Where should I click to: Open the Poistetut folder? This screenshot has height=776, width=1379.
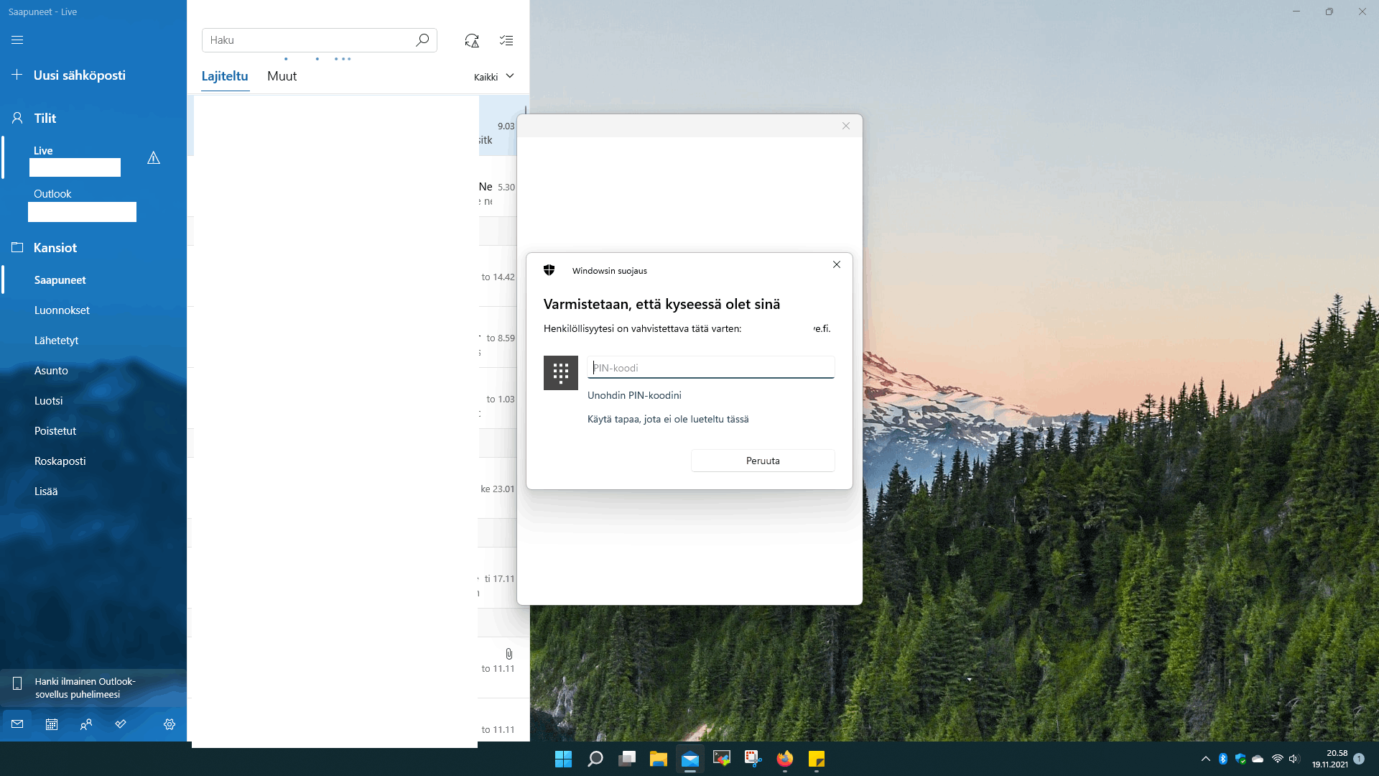[93, 431]
